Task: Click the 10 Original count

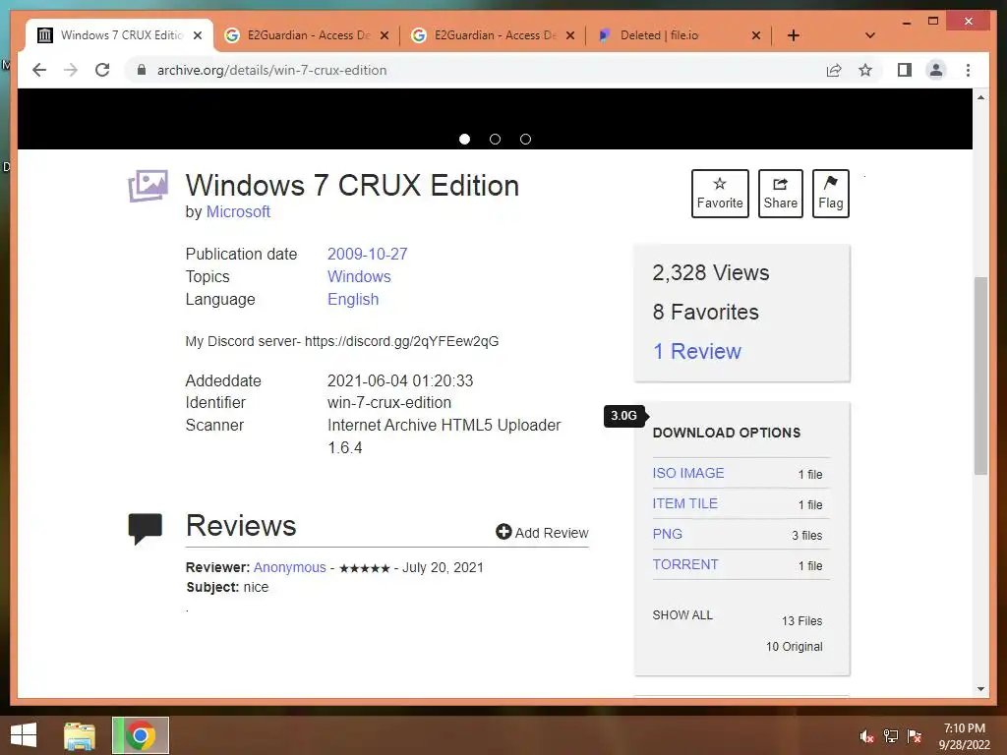Action: (794, 647)
